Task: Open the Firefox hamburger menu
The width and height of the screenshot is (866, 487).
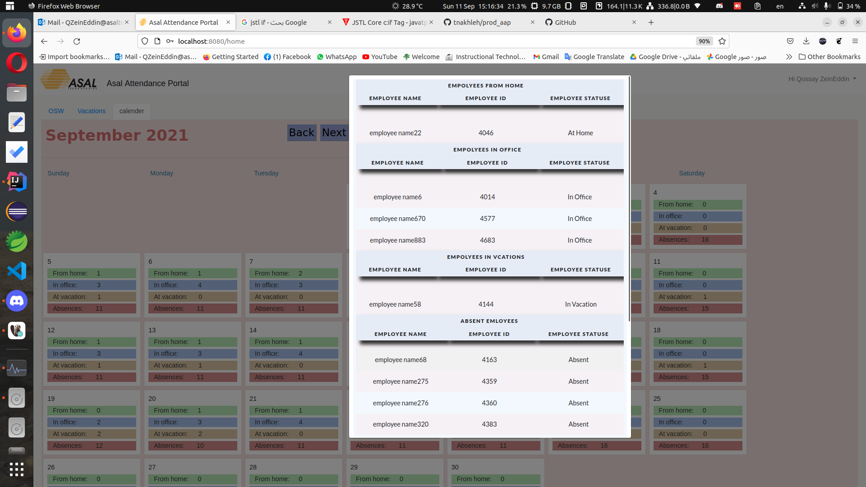Action: click(x=856, y=41)
